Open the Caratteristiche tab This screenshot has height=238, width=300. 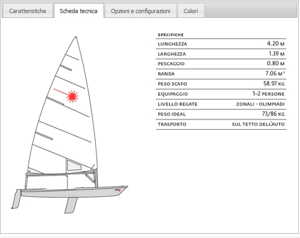click(27, 11)
